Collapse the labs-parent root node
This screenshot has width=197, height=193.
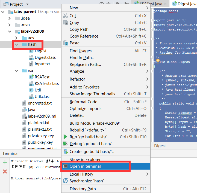[x=3, y=12]
